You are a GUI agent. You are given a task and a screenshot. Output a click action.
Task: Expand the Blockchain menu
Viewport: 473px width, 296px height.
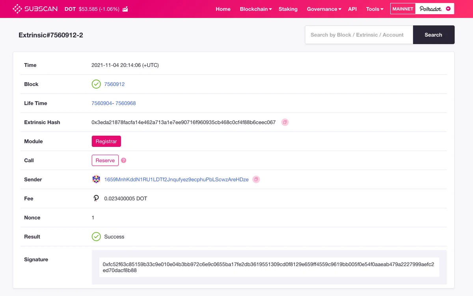coord(256,9)
